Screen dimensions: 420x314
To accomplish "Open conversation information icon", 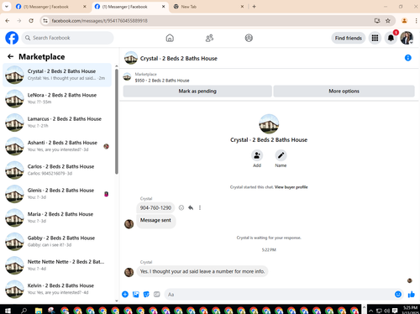I will point(408,58).
